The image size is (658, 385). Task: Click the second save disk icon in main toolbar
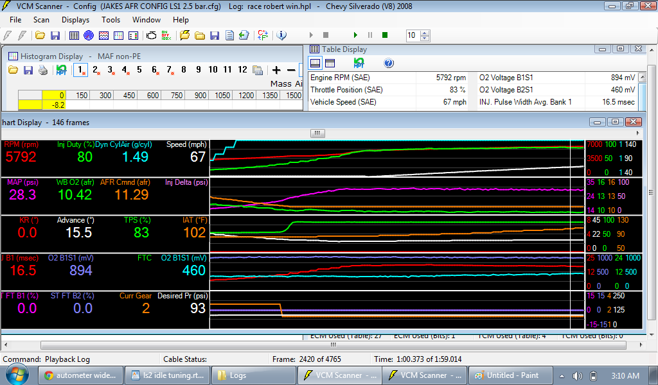click(x=215, y=35)
